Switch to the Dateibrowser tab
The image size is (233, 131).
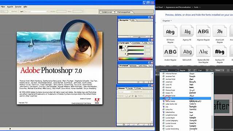(x=107, y=12)
